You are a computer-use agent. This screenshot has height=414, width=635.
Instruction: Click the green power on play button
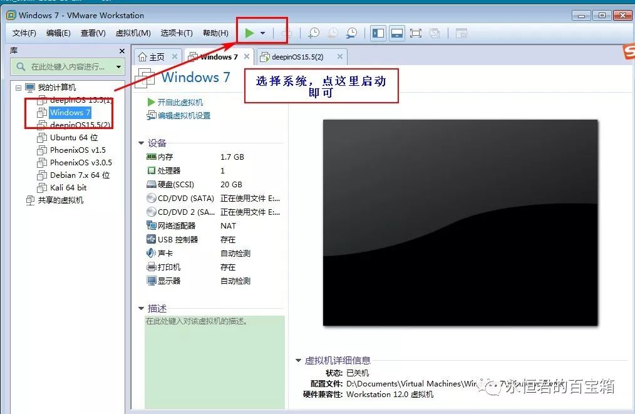tap(249, 33)
